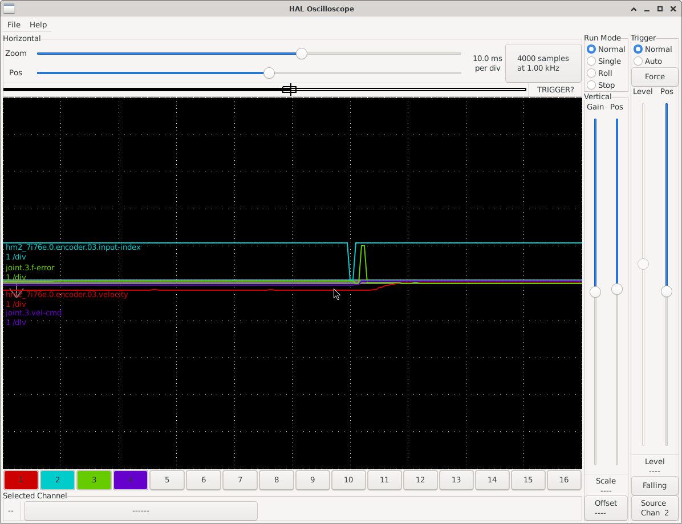Open the File menu

pyautogui.click(x=14, y=25)
